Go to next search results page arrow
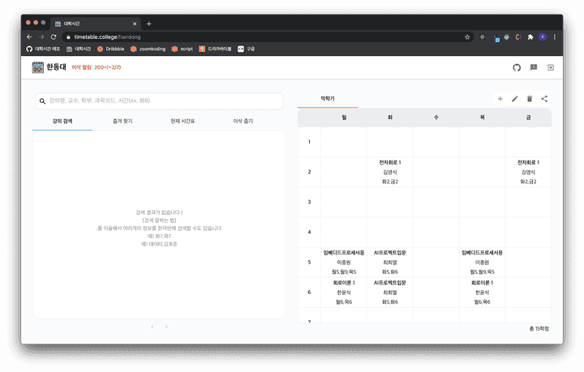 click(x=167, y=327)
